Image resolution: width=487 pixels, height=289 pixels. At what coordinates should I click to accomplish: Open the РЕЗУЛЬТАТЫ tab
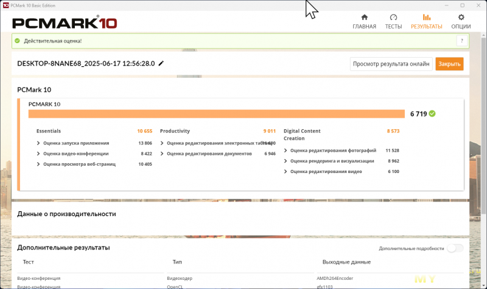(427, 22)
